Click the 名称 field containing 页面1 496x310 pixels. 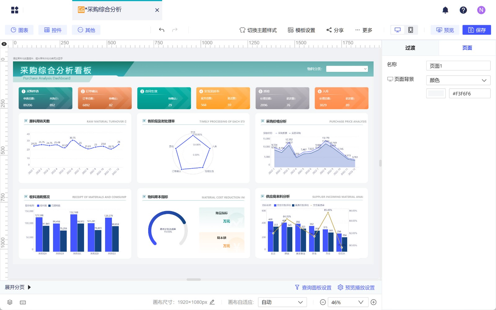pyautogui.click(x=458, y=66)
